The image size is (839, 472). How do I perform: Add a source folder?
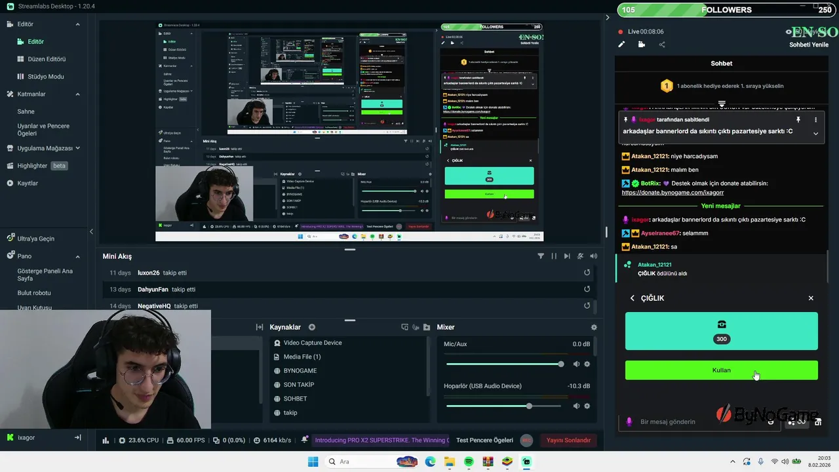(427, 327)
